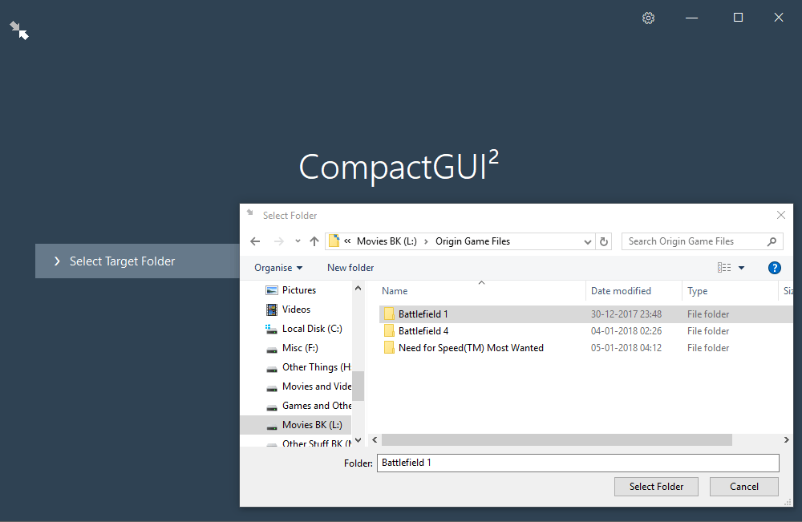
Task: Expand address bar path history dropdown
Action: point(588,242)
